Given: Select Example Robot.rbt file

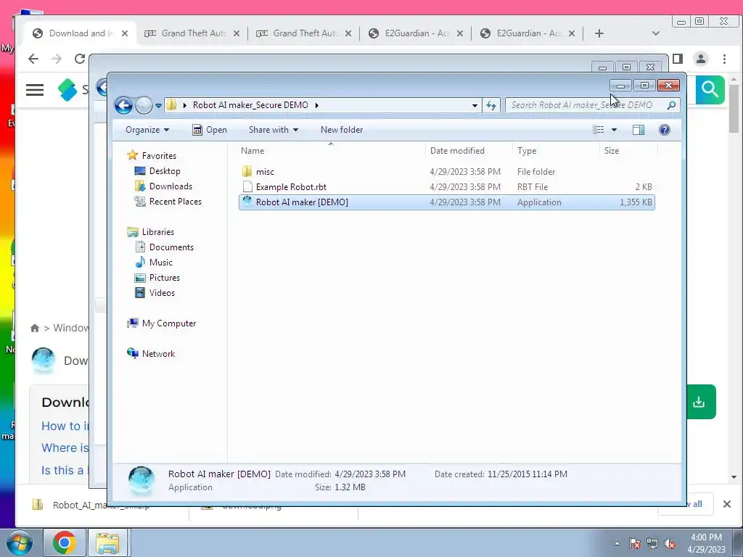Looking at the screenshot, I should point(447,187).
